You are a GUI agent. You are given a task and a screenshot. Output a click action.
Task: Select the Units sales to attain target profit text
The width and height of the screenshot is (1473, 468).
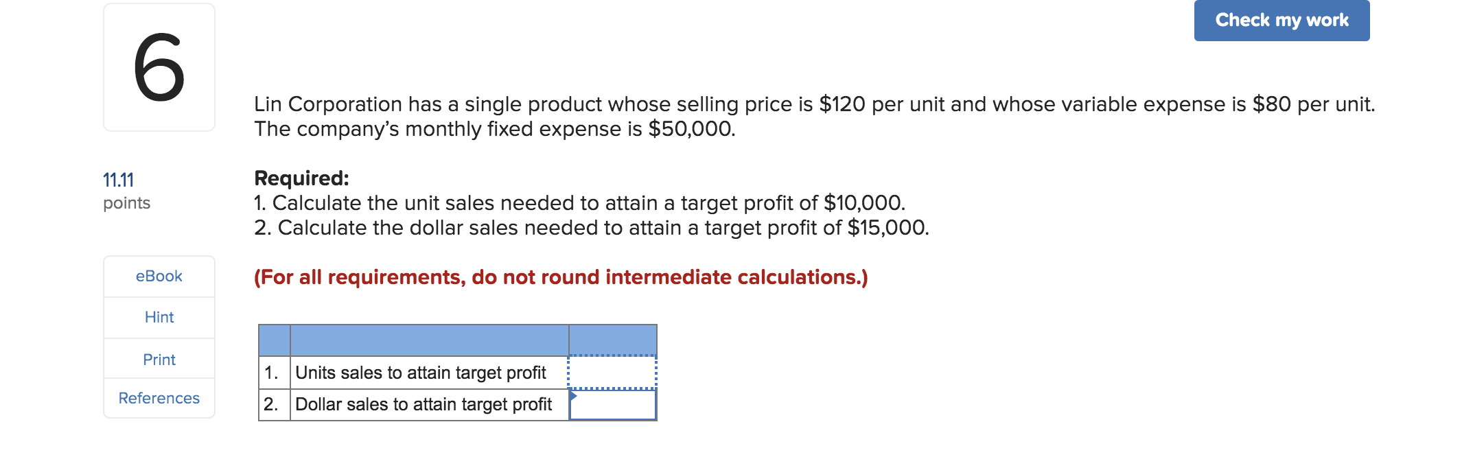pos(420,373)
